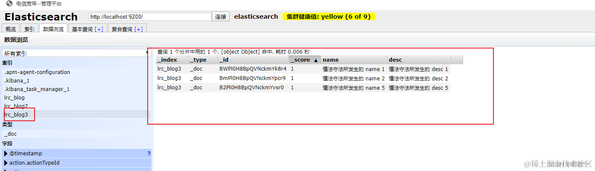Image resolution: width=595 pixels, height=171 pixels.
Task: Select the .kibana_1 index
Action: point(77,81)
